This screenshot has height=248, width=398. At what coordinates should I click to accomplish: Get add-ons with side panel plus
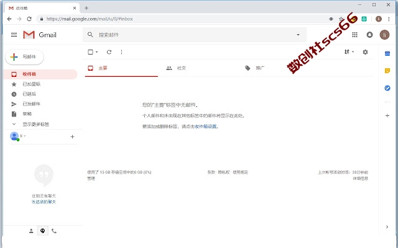(x=387, y=116)
